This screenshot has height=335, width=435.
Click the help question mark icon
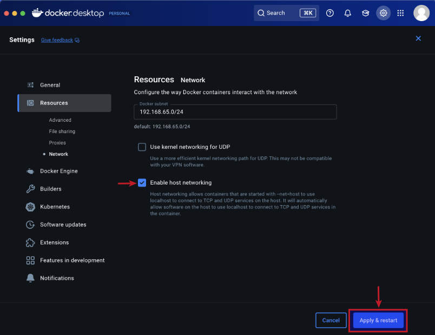point(330,12)
